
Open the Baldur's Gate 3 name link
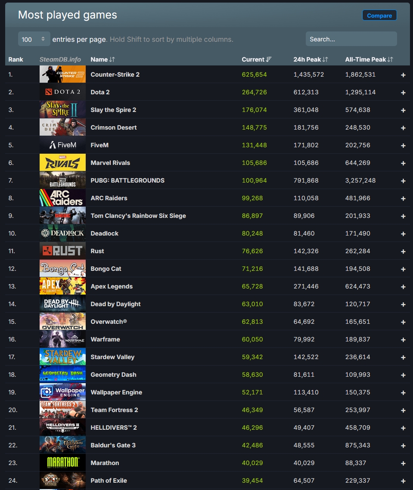tap(113, 445)
